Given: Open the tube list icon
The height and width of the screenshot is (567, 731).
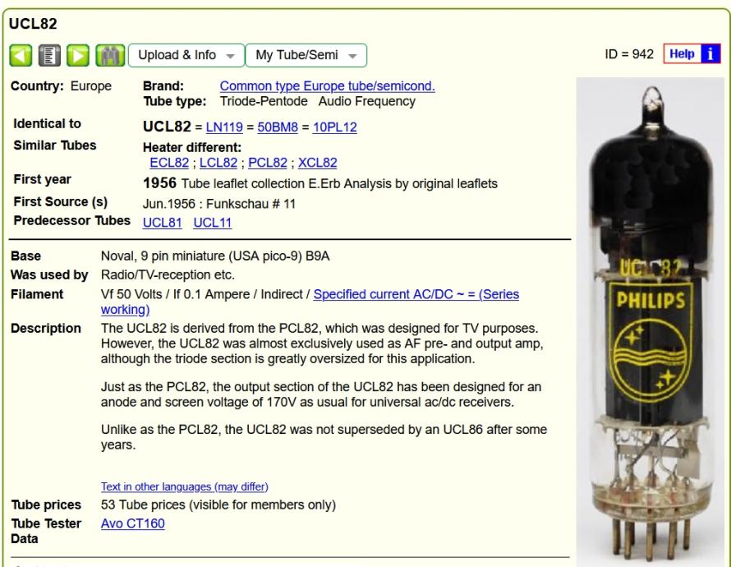Looking at the screenshot, I should [x=49, y=56].
